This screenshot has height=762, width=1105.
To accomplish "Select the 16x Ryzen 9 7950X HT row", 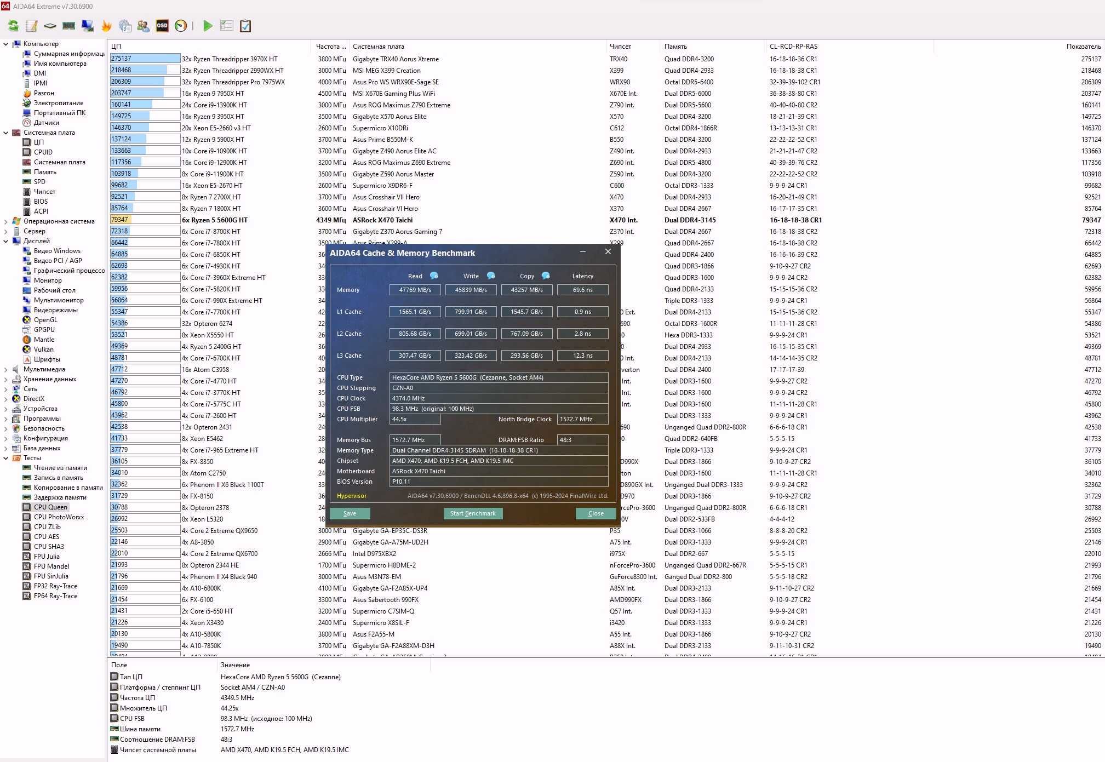I will pos(605,94).
